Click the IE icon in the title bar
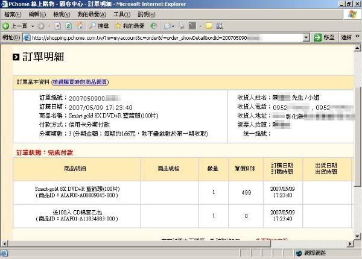 (x=4, y=4)
